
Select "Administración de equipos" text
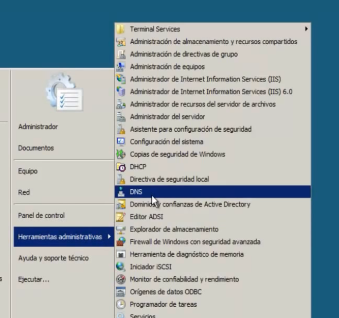coord(167,66)
